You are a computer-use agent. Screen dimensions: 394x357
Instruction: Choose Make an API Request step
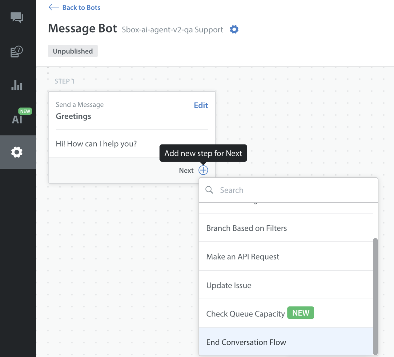coord(243,256)
